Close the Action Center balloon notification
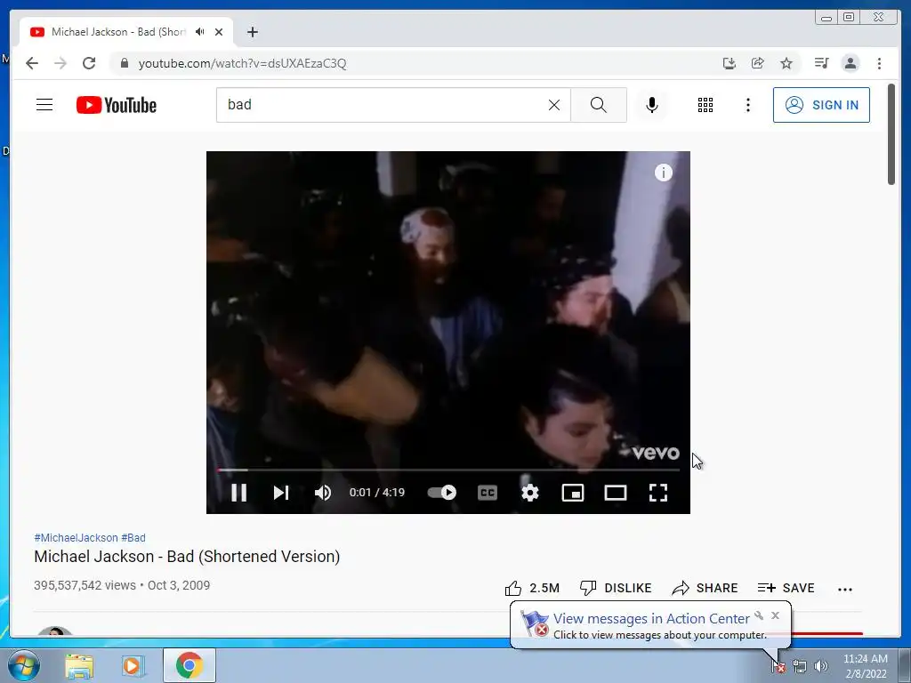 coord(775,615)
